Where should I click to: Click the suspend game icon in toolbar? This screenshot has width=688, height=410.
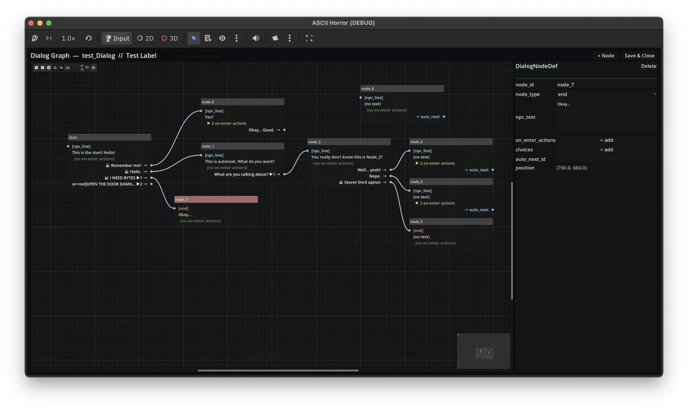pos(35,38)
